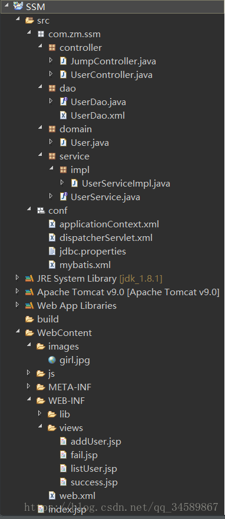The height and width of the screenshot is (519, 225).
Task: Click the impl package icon
Action: click(63, 170)
